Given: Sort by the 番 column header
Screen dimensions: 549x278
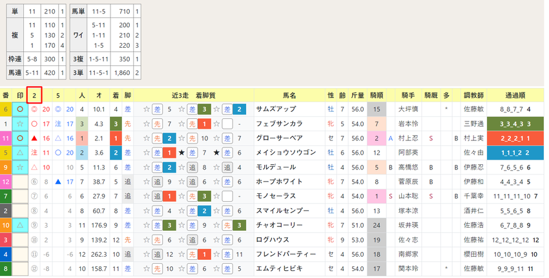Looking at the screenshot, I should (6, 95).
